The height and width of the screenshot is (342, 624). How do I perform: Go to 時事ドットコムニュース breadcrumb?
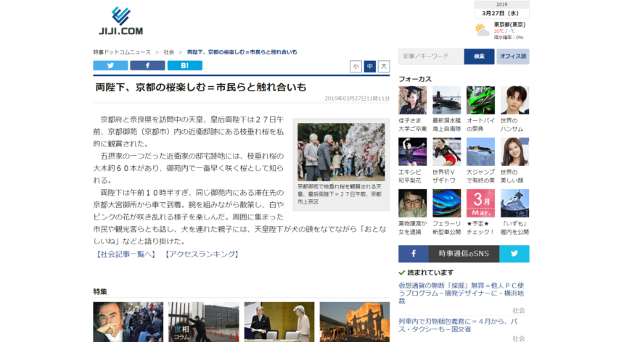[122, 52]
